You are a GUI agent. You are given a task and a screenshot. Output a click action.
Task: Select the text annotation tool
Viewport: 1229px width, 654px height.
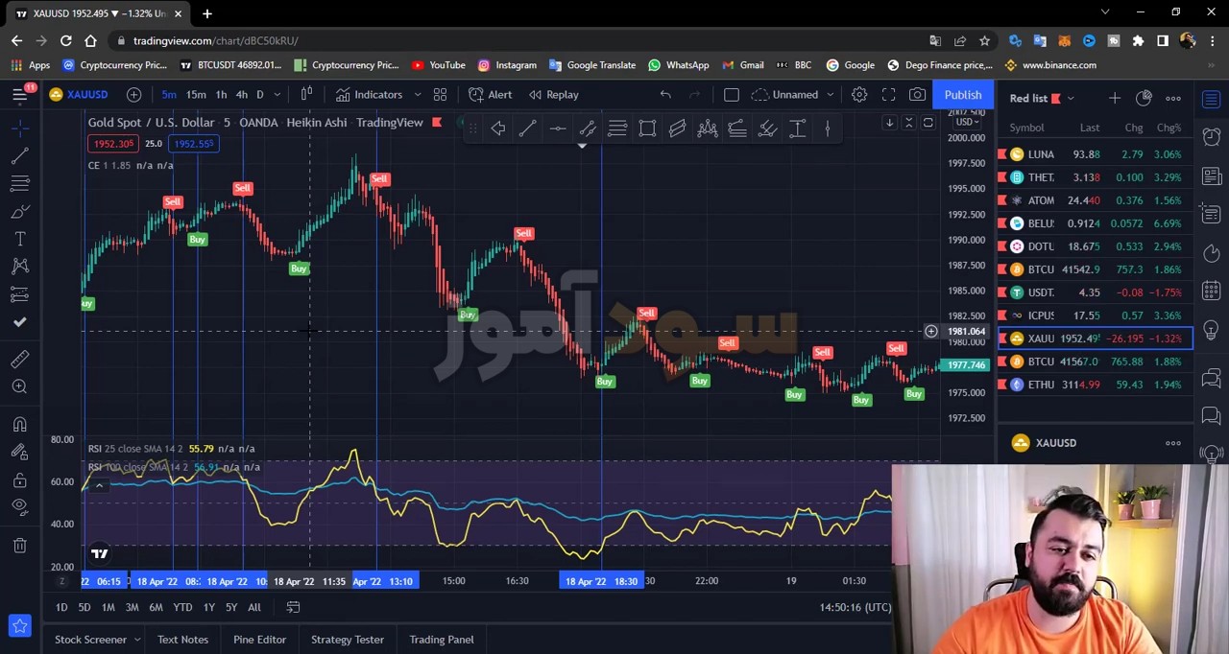(20, 239)
